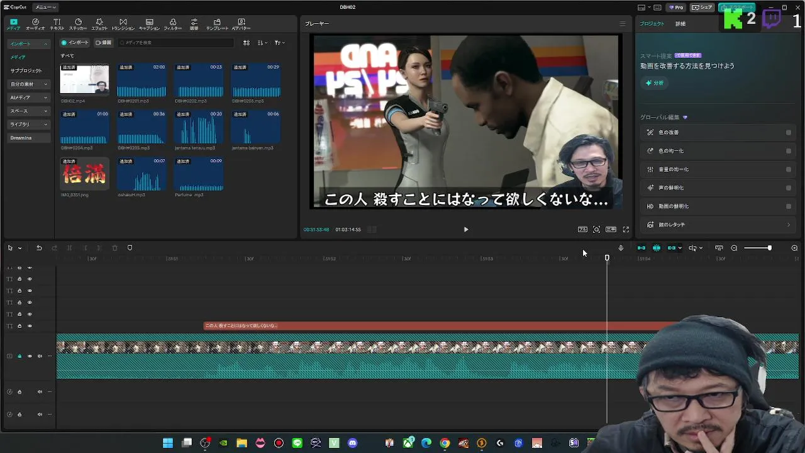This screenshot has width=805, height=453.
Task: Enable the 色の均一化 checkbox
Action: tap(789, 151)
